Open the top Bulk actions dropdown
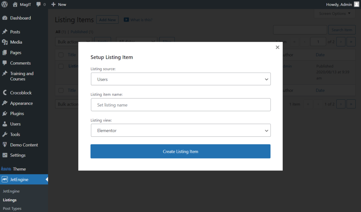361x212 pixels. [74, 42]
